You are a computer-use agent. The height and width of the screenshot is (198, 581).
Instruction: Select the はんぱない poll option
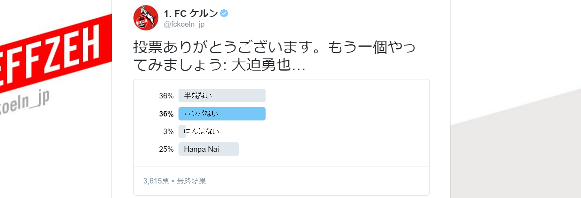202,131
